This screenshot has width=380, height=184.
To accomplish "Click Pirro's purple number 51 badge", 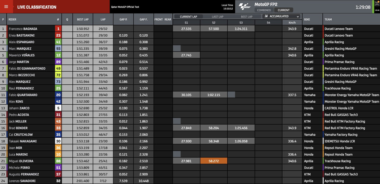I will click(58, 168).
